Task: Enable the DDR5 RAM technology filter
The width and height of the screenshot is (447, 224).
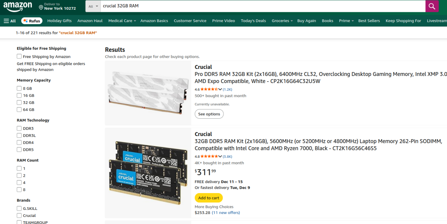Action: pyautogui.click(x=19, y=150)
